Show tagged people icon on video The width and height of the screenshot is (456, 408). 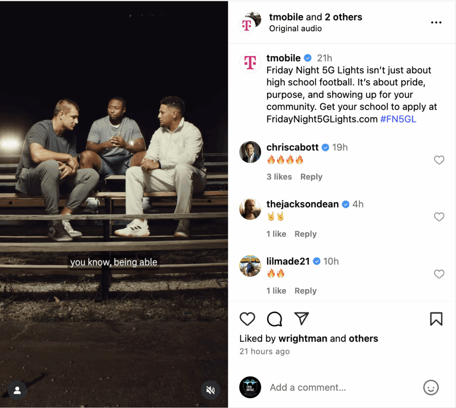pos(17,391)
